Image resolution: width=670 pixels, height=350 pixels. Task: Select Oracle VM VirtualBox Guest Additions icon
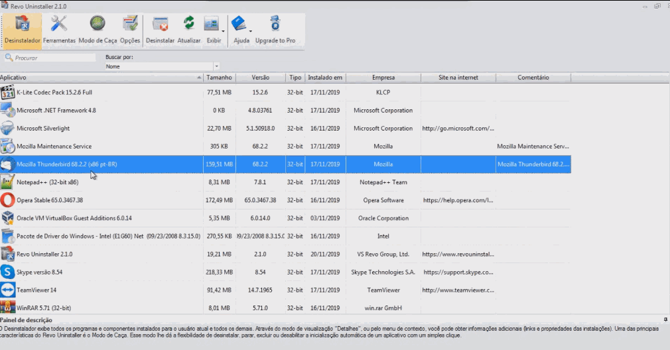tap(8, 217)
